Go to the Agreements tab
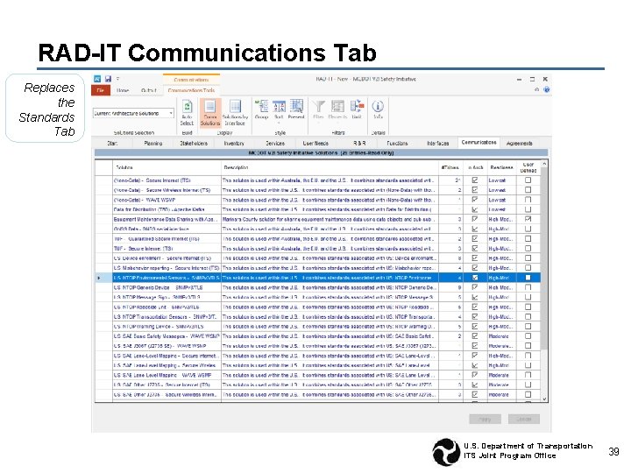 pyautogui.click(x=519, y=143)
